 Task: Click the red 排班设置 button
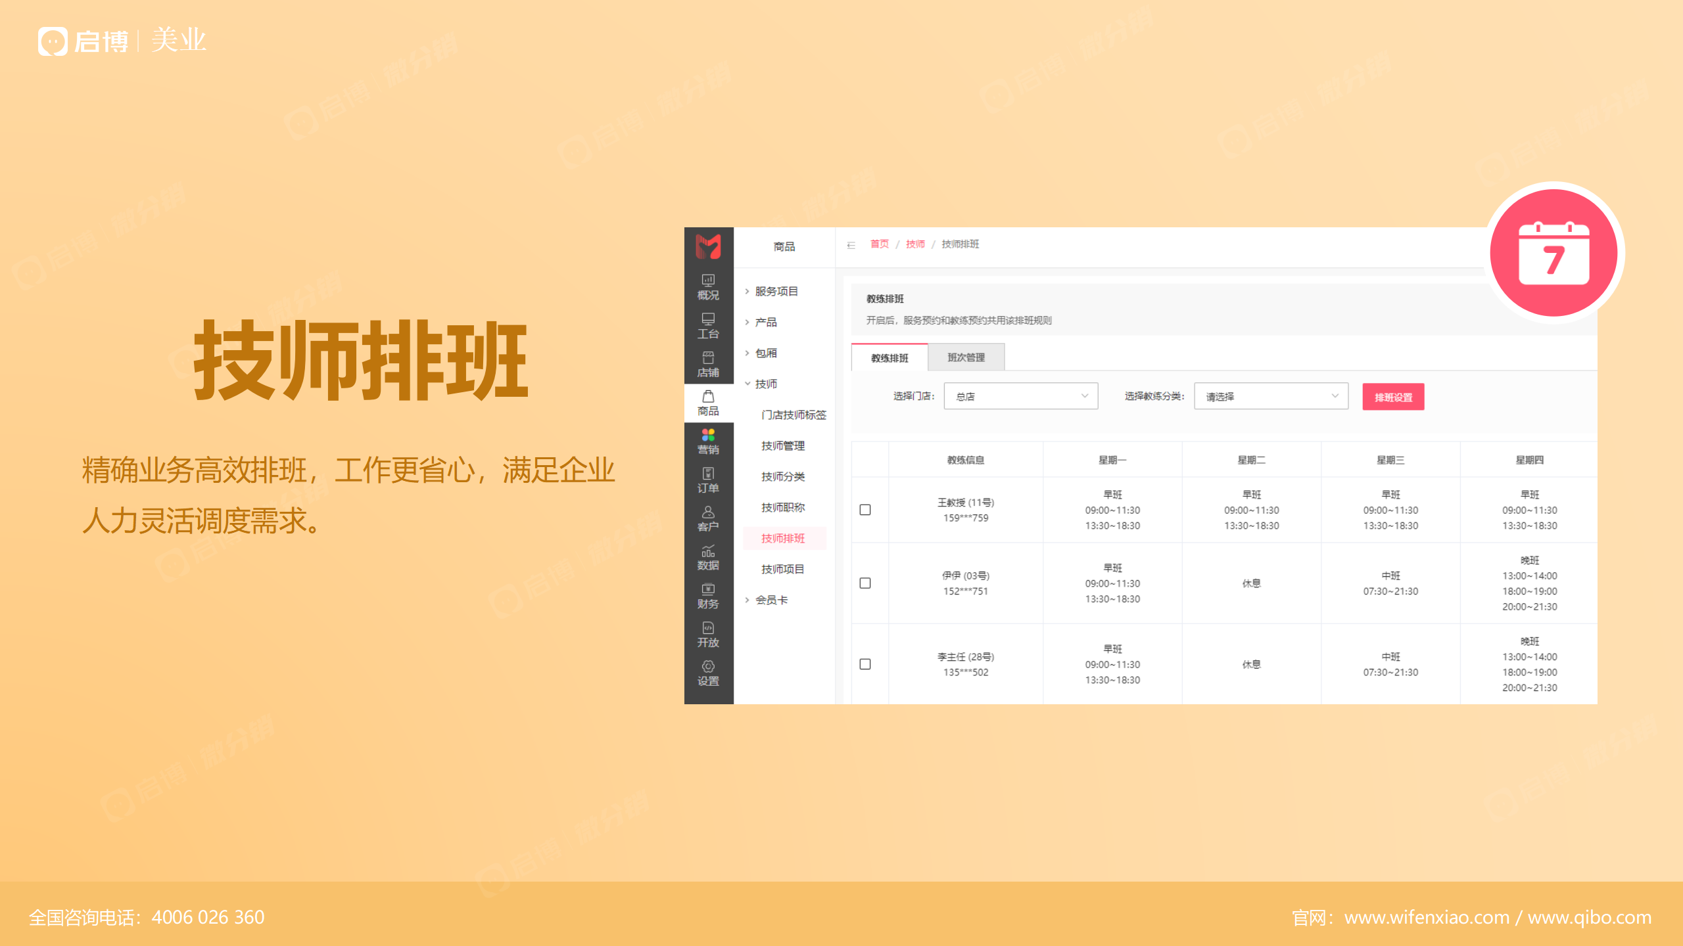coord(1393,397)
